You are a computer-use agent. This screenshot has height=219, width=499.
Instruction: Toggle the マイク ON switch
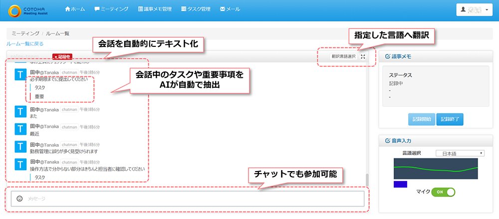(x=443, y=192)
